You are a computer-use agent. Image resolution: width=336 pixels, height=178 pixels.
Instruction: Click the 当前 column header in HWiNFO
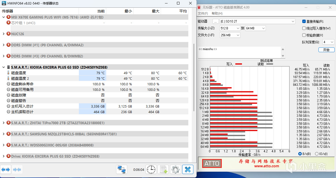tap(93, 11)
